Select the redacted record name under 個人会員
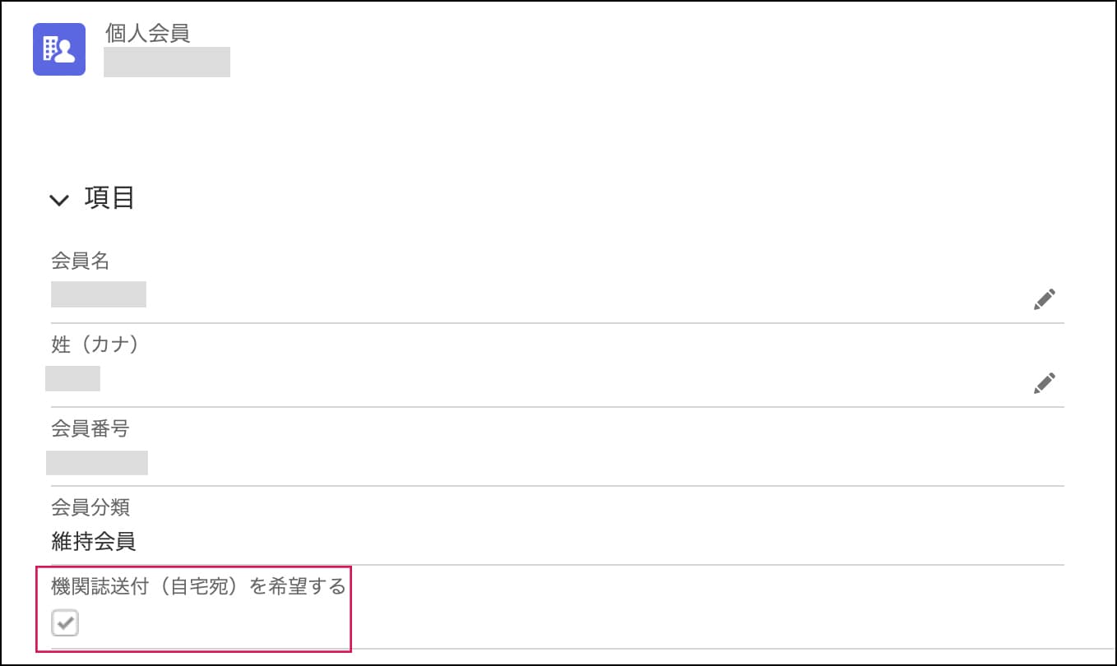The image size is (1117, 666). point(166,62)
